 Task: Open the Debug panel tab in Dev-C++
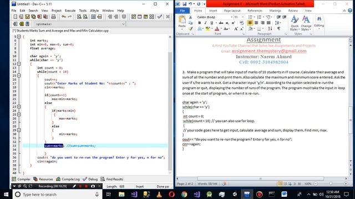point(90,179)
